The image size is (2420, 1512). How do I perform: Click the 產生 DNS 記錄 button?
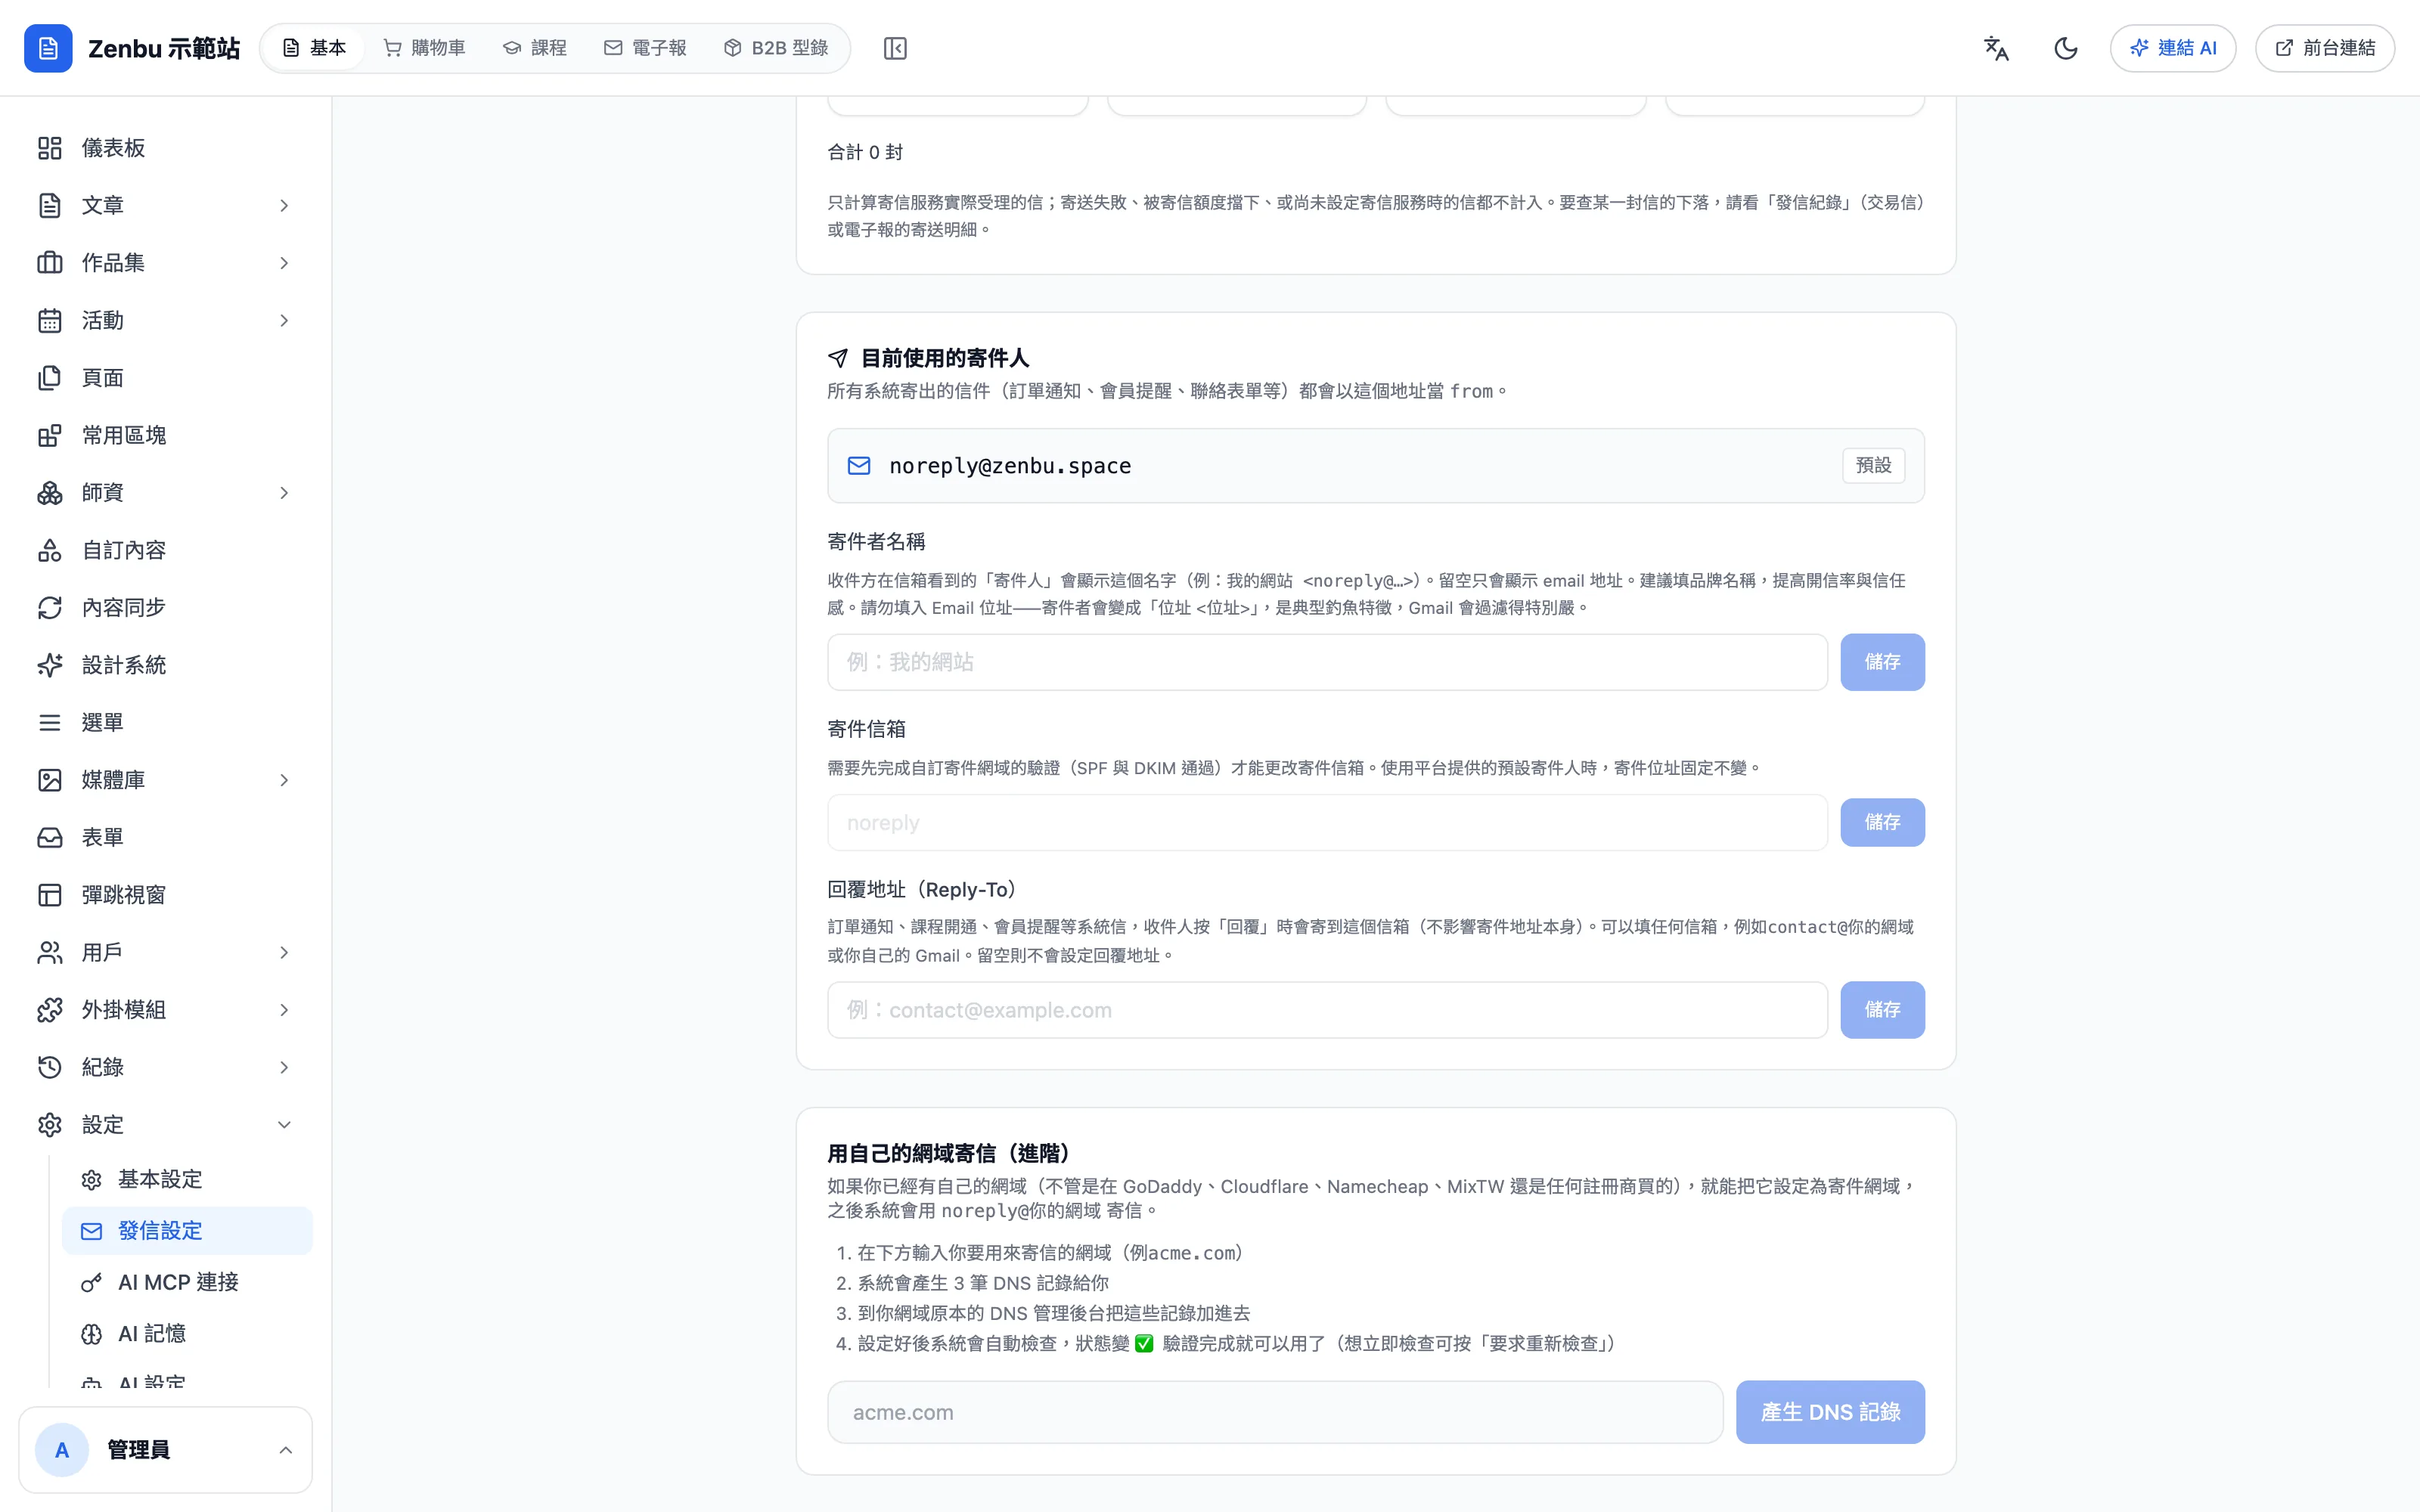click(1830, 1412)
